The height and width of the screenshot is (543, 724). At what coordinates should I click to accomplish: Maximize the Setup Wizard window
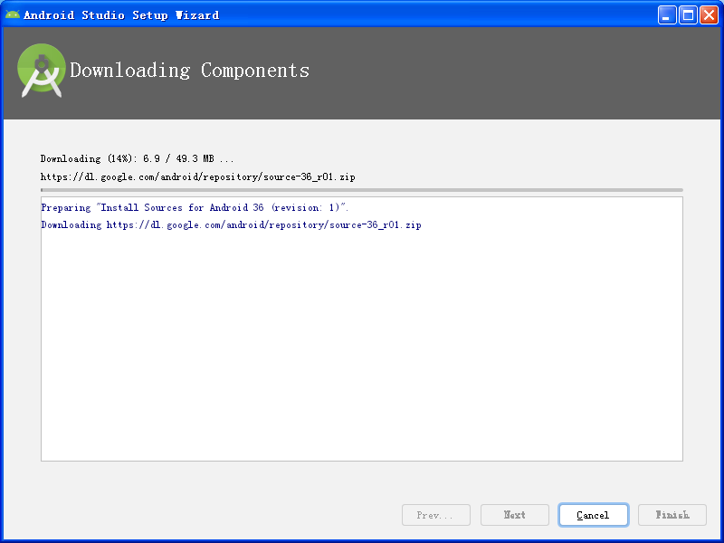688,15
